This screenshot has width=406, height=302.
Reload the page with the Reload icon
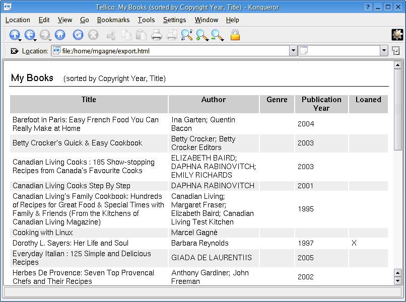(78, 35)
